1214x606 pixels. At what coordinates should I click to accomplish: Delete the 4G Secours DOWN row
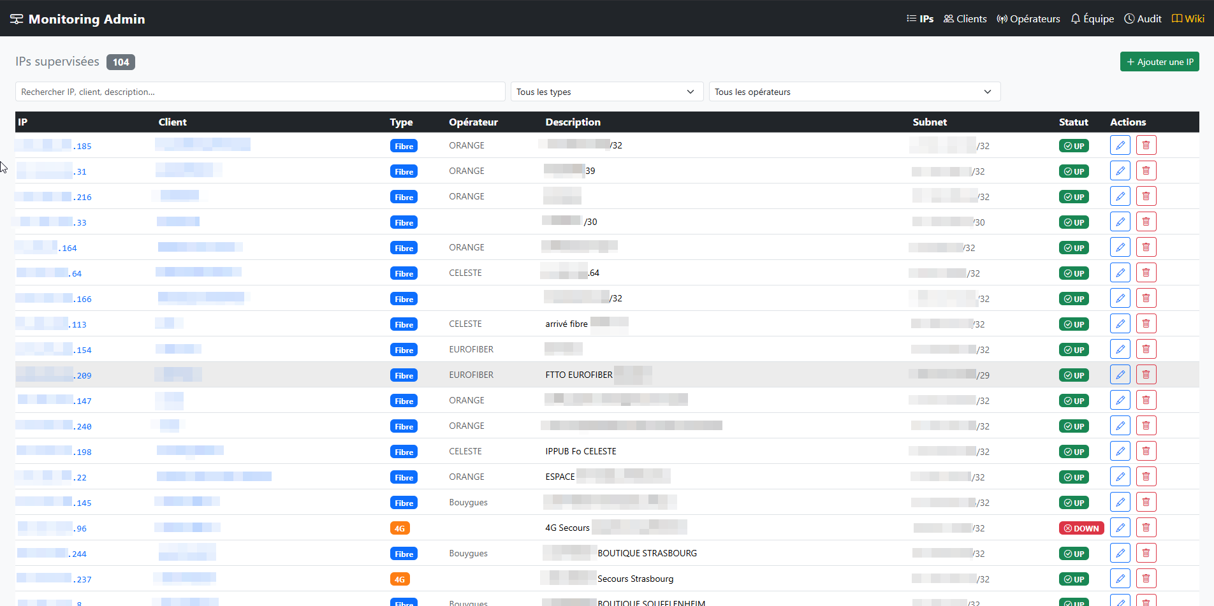[1146, 528]
